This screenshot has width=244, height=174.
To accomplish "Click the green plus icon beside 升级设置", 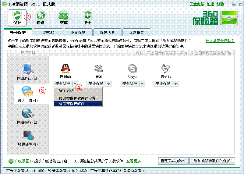I will coord(11,161).
